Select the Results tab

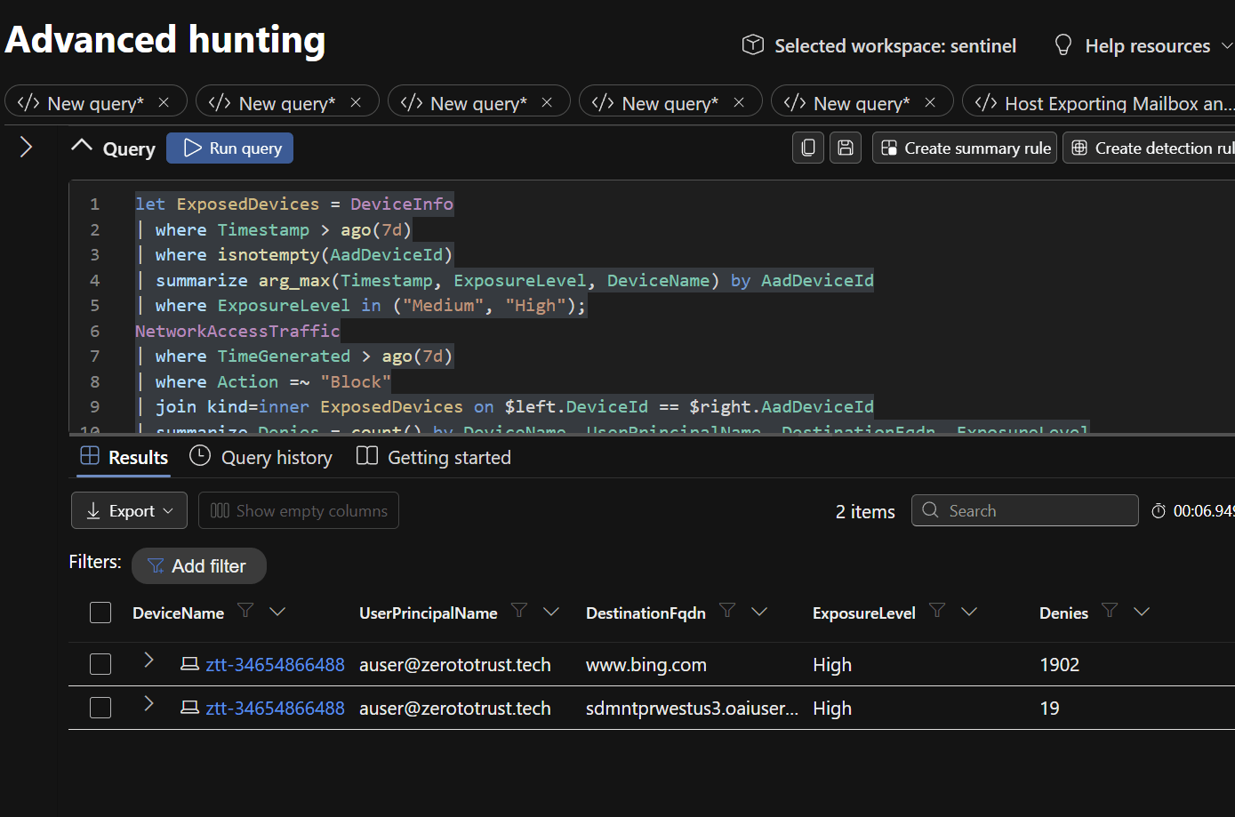tap(124, 457)
